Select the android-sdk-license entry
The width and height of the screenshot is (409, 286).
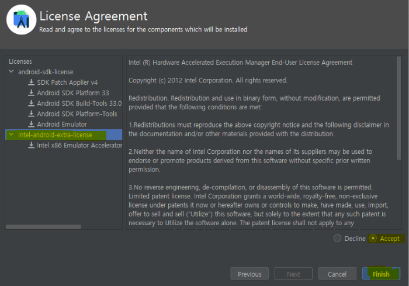click(x=46, y=72)
